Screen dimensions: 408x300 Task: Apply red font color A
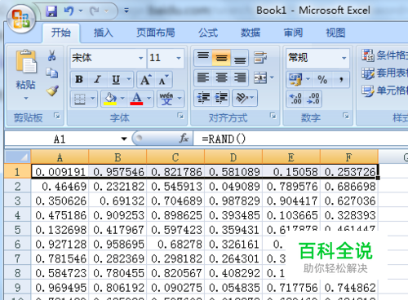pos(136,99)
